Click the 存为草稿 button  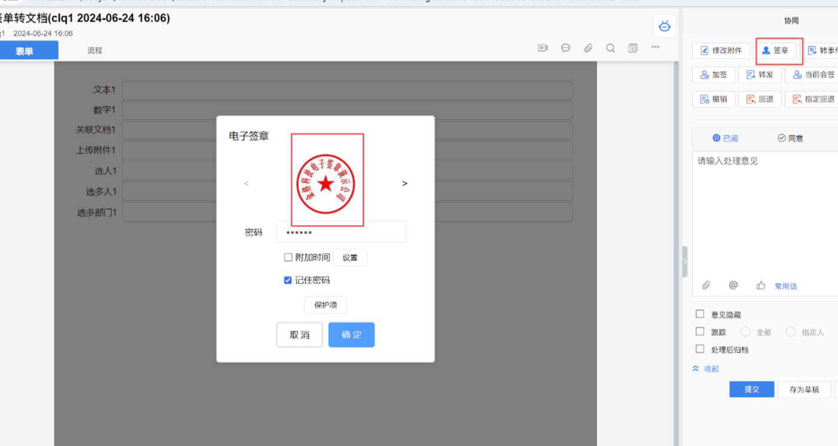804,389
